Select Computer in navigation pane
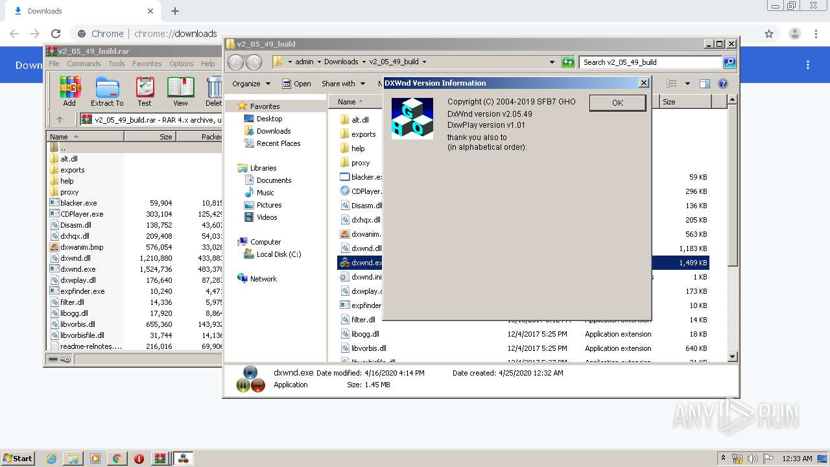The height and width of the screenshot is (467, 830). click(x=259, y=242)
